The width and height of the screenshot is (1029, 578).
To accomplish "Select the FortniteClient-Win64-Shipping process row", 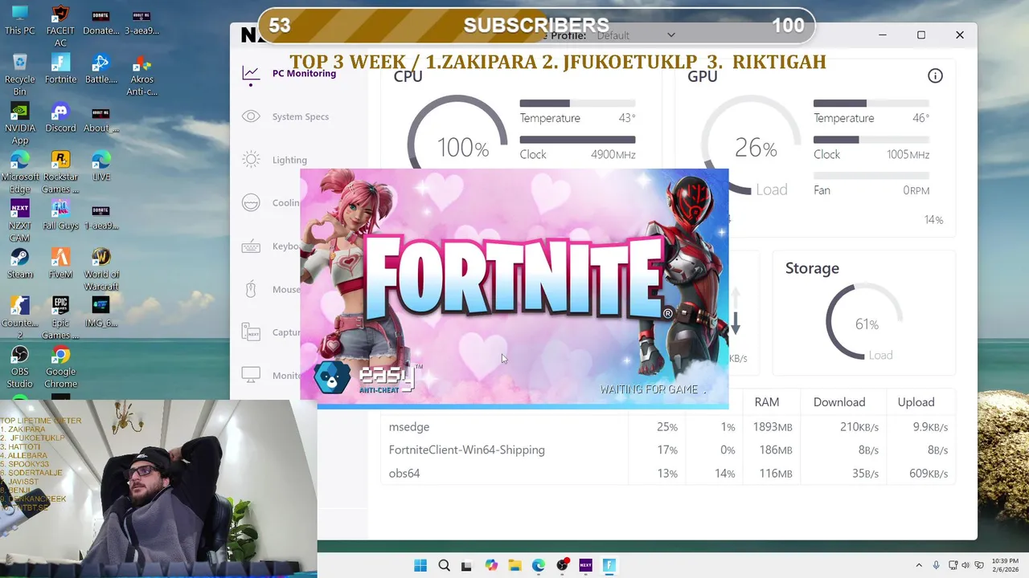I will (668, 450).
